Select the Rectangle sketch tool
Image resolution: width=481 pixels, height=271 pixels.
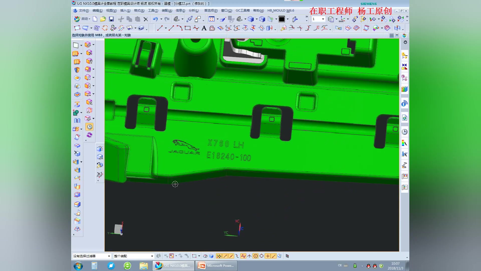188,28
